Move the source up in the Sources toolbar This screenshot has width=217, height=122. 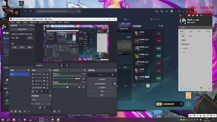46,91
